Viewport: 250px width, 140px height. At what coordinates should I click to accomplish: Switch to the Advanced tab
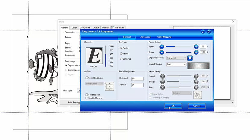pyautogui.click(x=145, y=37)
